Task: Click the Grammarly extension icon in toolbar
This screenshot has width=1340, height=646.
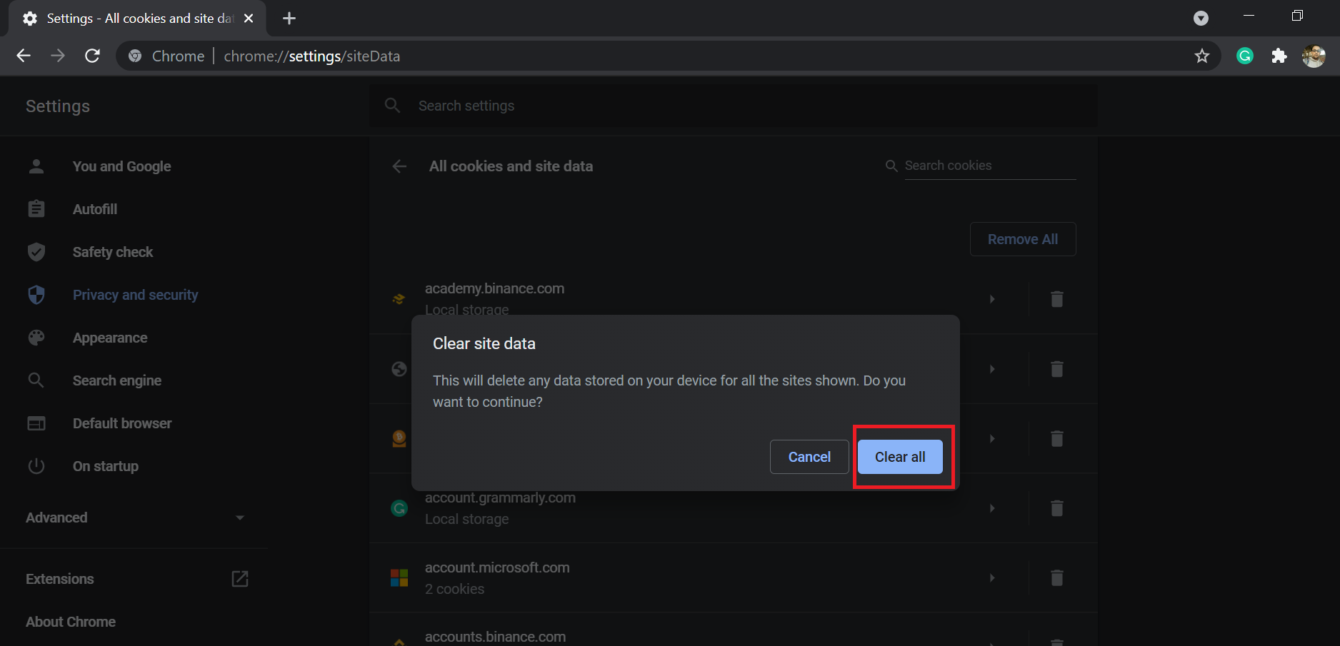Action: pos(1245,56)
